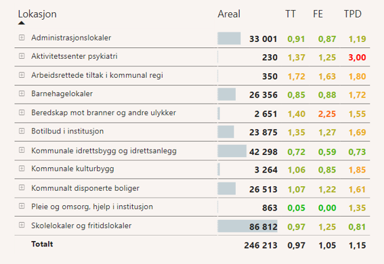Image resolution: width=384 pixels, height=264 pixels.
Task: Expand Pleie og omsorg, hjelp i institusjon
Action: tap(22, 206)
